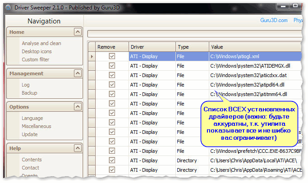Select C:\Windows\system32\atiicdxx.dat value cell
Viewport: 308px width, 183px height.
coord(255,75)
